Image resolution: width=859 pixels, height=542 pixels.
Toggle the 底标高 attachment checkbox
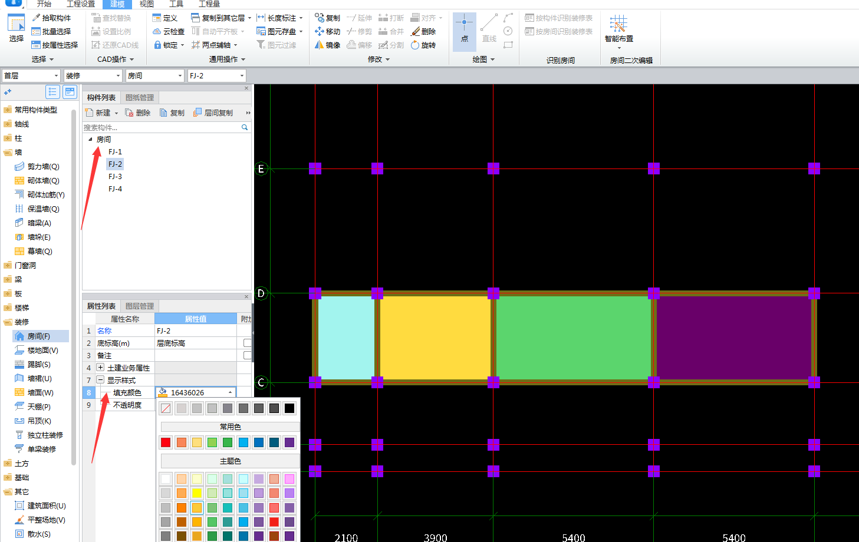(x=248, y=343)
